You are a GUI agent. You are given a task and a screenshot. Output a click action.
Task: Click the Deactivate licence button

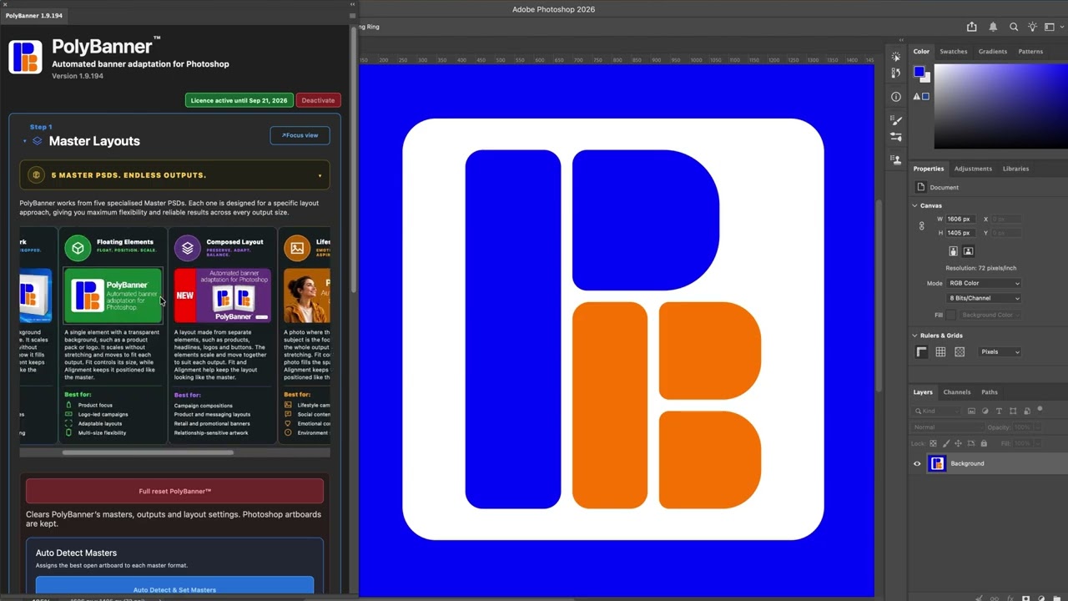click(x=318, y=100)
